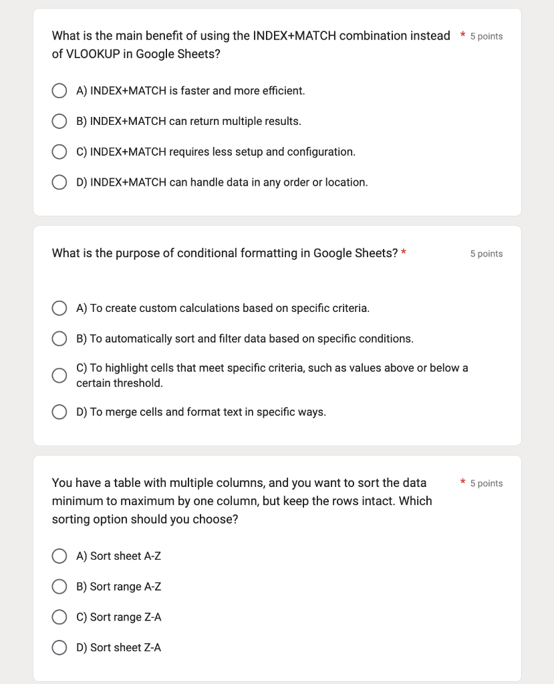Click label text 'certain threshold.' of option C
The image size is (554, 684).
pyautogui.click(x=120, y=383)
